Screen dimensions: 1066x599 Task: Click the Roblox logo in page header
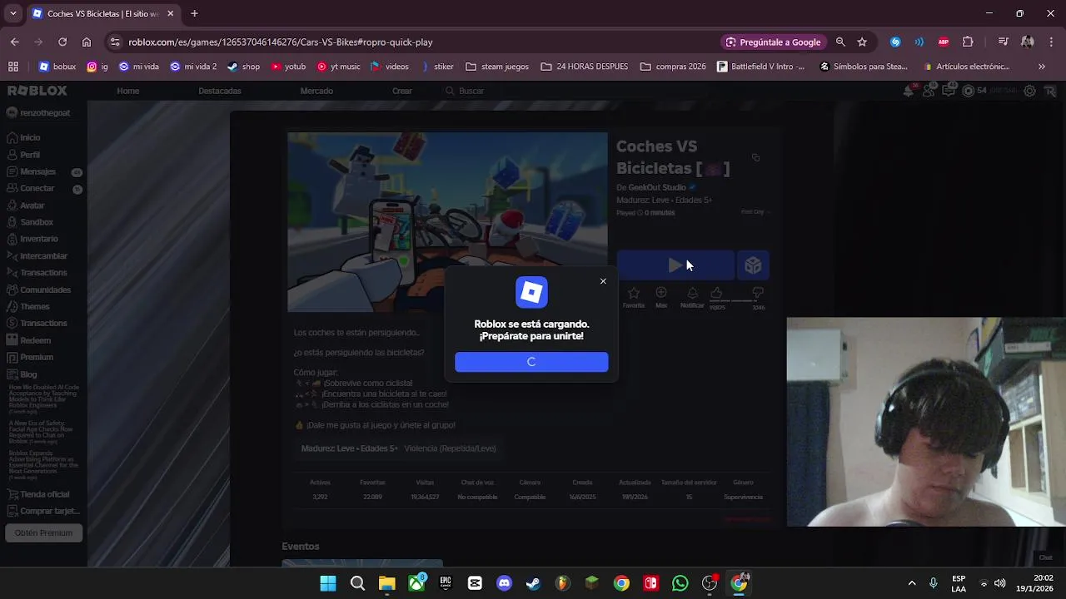click(x=37, y=91)
